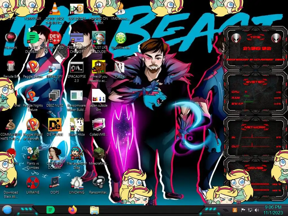The image size is (288, 216).
Task: Launch Firefox from the taskbar
Action: 73,210
